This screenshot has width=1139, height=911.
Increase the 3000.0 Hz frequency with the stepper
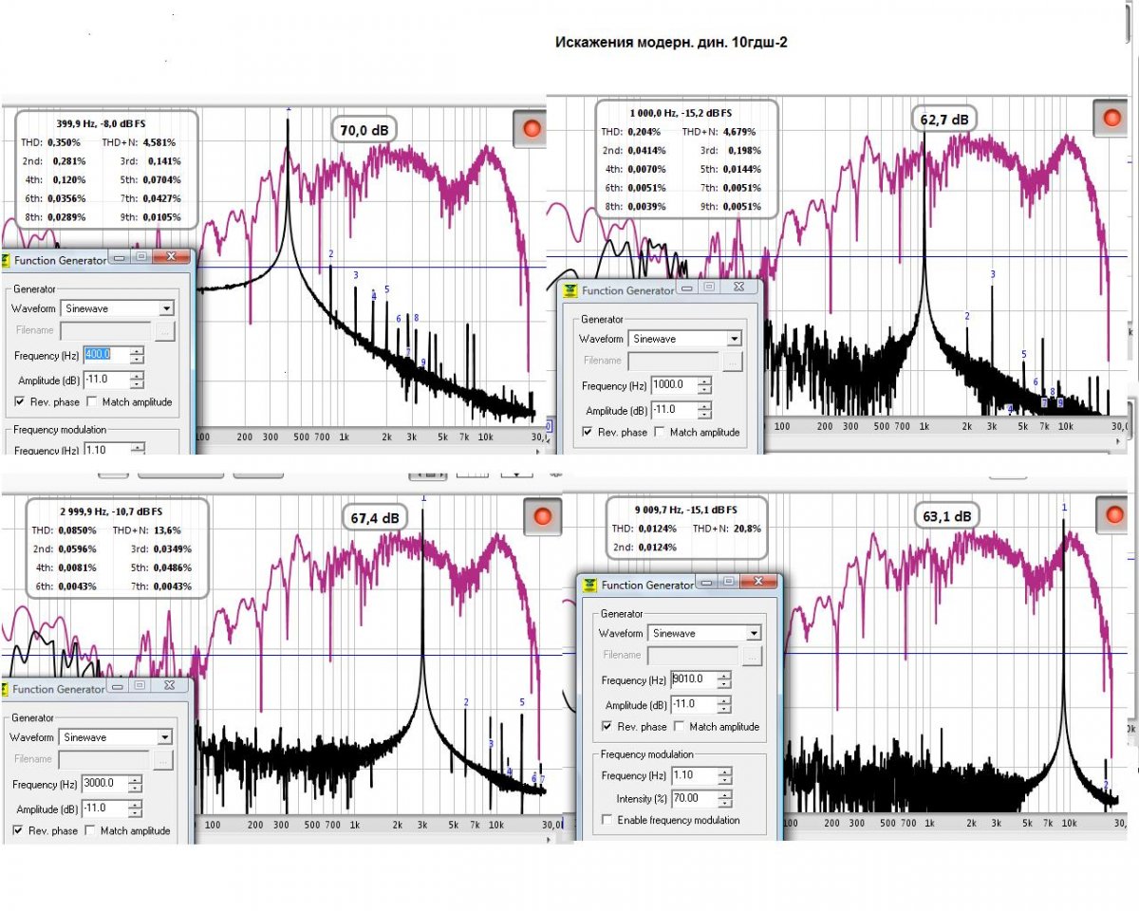pos(135,780)
